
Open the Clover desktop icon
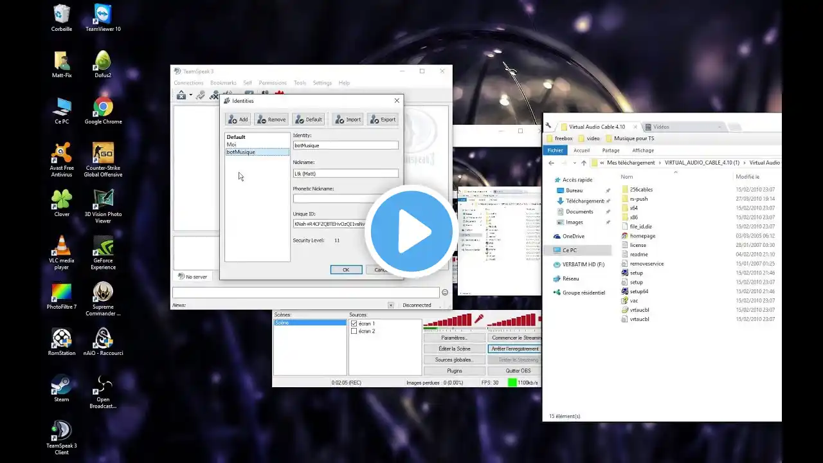pos(62,203)
